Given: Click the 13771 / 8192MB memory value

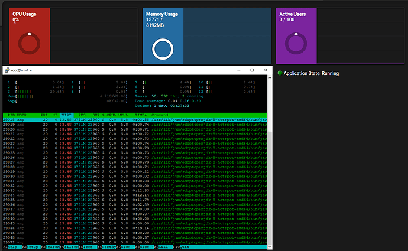Looking at the screenshot, I should pos(155,22).
